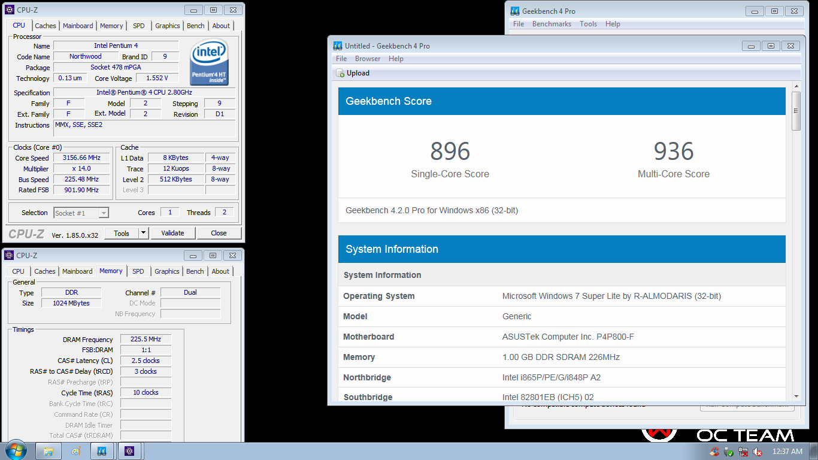The height and width of the screenshot is (460, 818).
Task: Open the CCleaner tray icon
Action: click(x=714, y=452)
